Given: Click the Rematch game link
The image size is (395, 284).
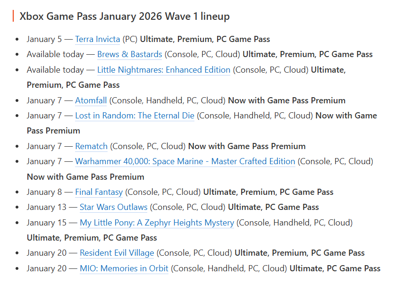Looking at the screenshot, I should pyautogui.click(x=91, y=146).
